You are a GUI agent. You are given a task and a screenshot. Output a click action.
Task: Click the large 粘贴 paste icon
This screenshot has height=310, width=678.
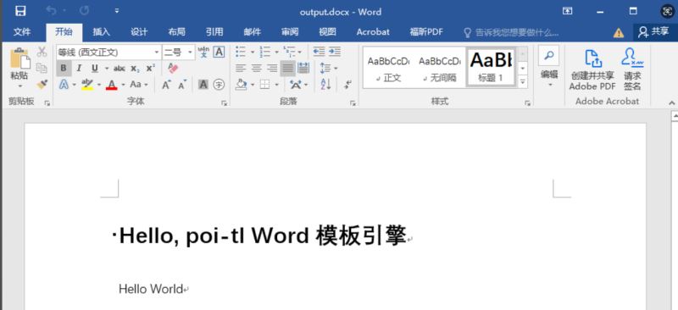[x=19, y=58]
